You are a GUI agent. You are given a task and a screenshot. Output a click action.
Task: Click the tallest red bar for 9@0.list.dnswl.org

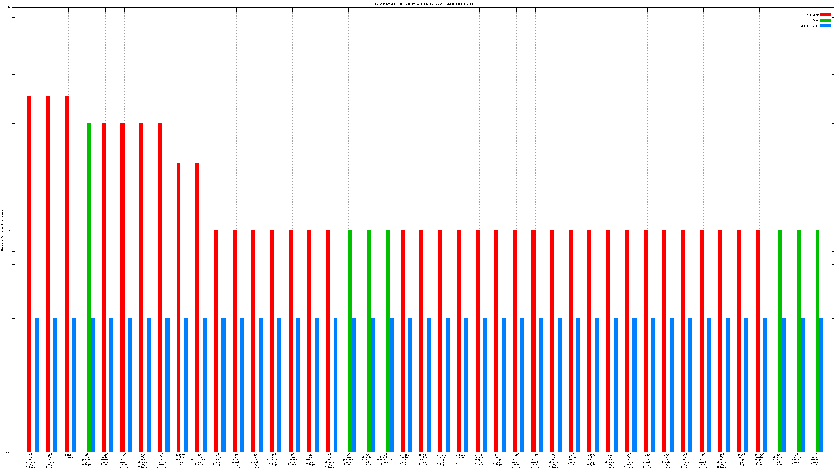(x=29, y=274)
